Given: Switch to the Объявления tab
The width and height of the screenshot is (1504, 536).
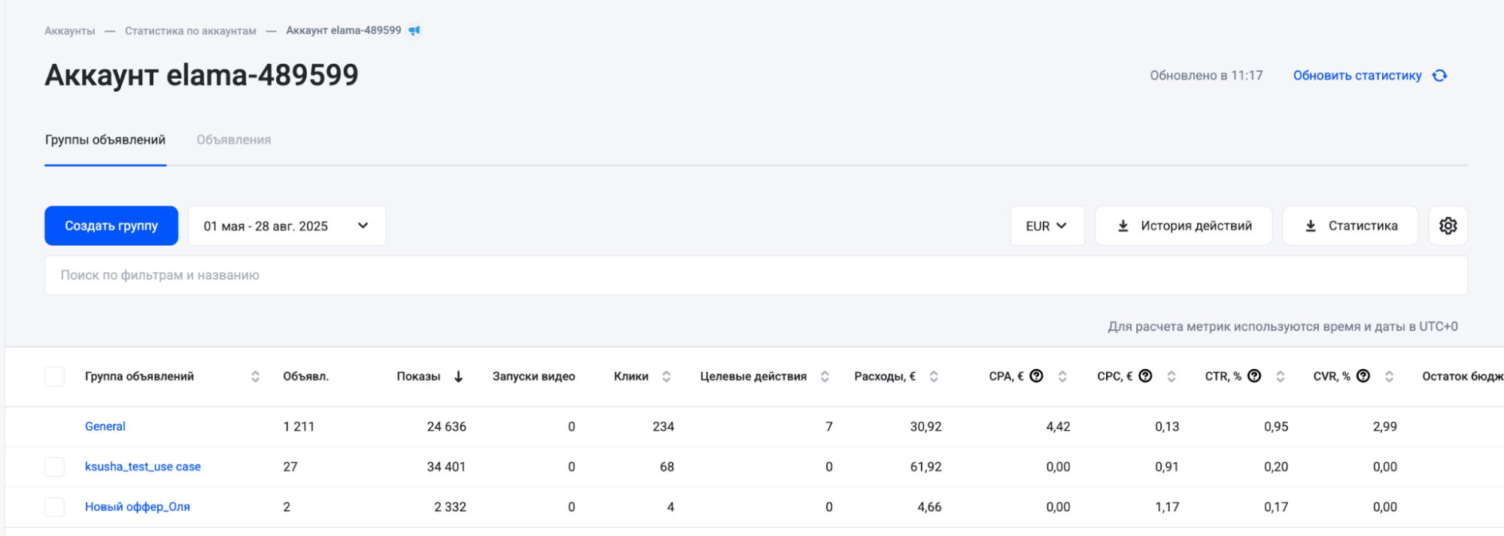Looking at the screenshot, I should click(x=233, y=140).
